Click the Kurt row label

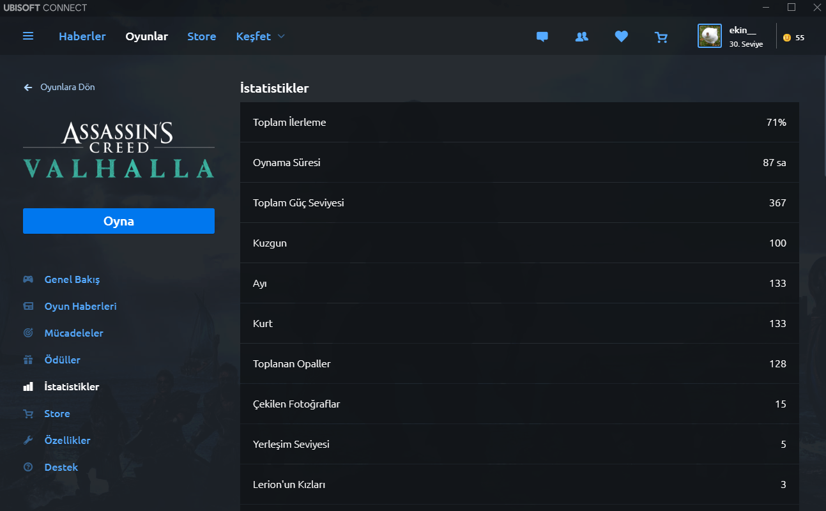point(263,324)
